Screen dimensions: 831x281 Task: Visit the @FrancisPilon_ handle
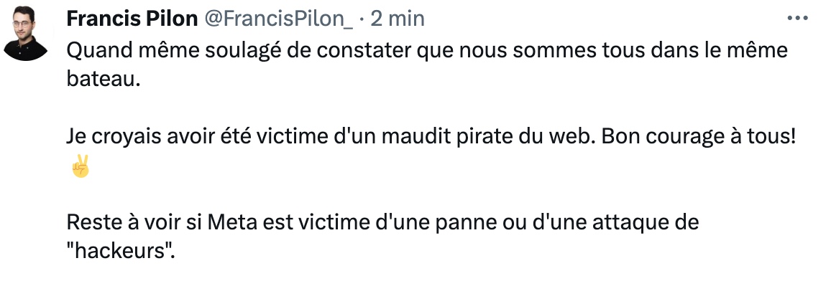click(x=278, y=19)
